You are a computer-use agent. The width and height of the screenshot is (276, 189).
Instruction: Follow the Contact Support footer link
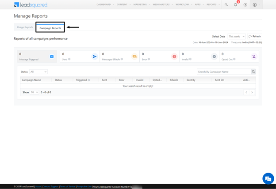[x=50, y=187]
